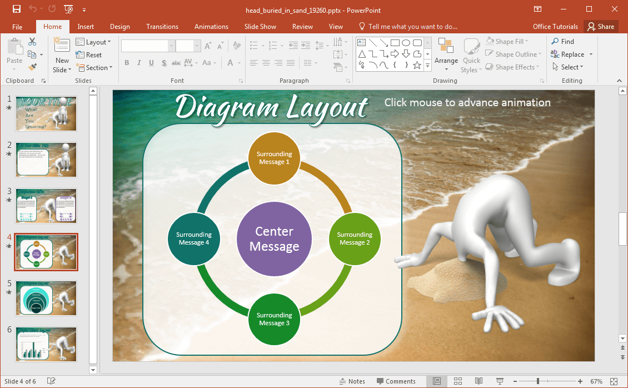Start Slide Show from status bar icon
The image size is (628, 388).
tap(500, 381)
